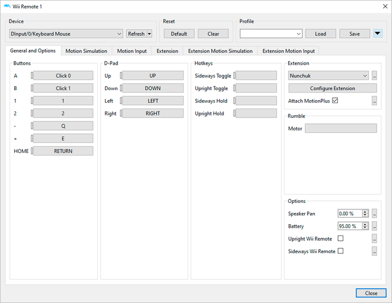This screenshot has height=303, width=392.
Task: Click the Speaker Pan value field
Action: coord(350,213)
